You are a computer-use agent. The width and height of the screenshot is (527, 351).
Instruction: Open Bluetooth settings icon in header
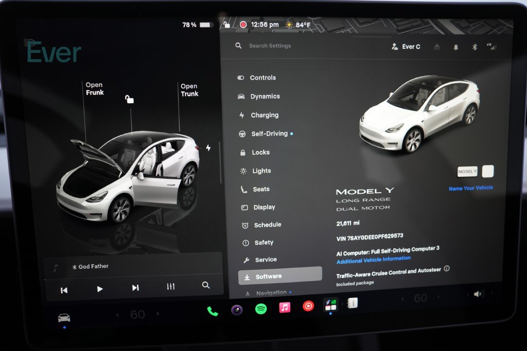(475, 47)
